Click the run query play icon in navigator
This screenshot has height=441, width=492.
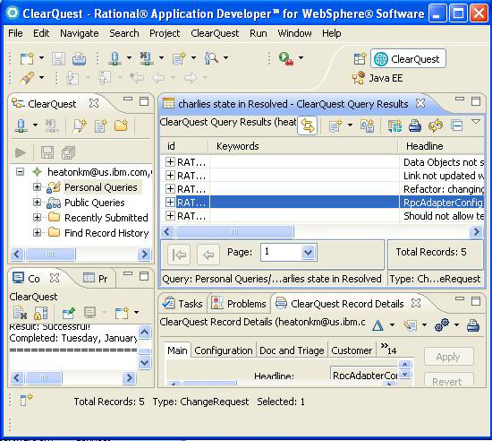pyautogui.click(x=21, y=152)
